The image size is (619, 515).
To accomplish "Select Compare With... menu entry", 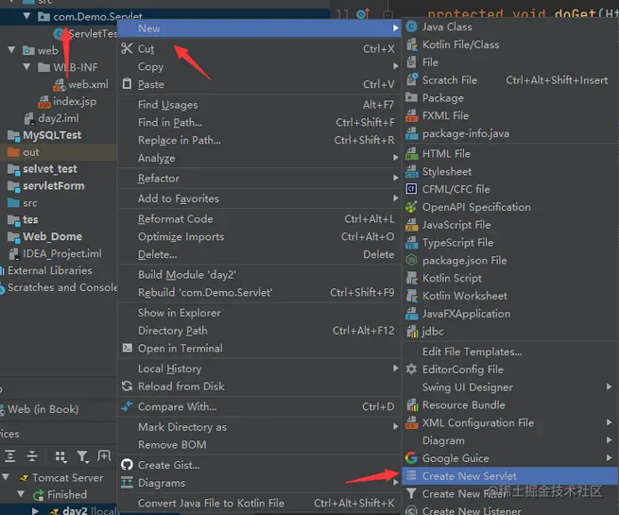I will [x=259, y=406].
